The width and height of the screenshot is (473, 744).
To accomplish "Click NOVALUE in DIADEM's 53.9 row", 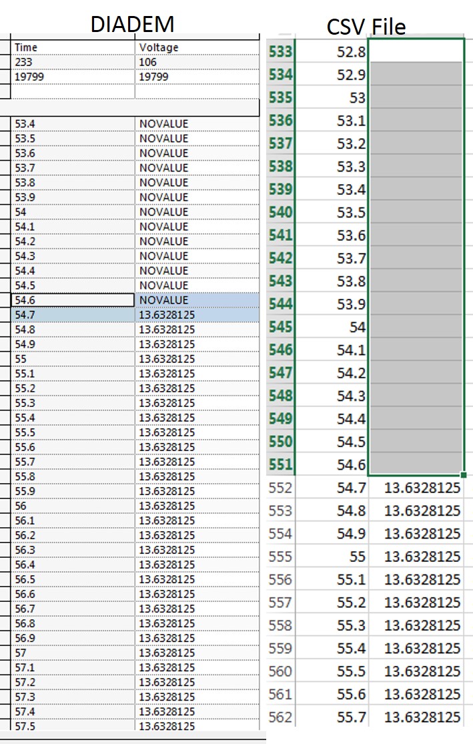I will coord(197,198).
